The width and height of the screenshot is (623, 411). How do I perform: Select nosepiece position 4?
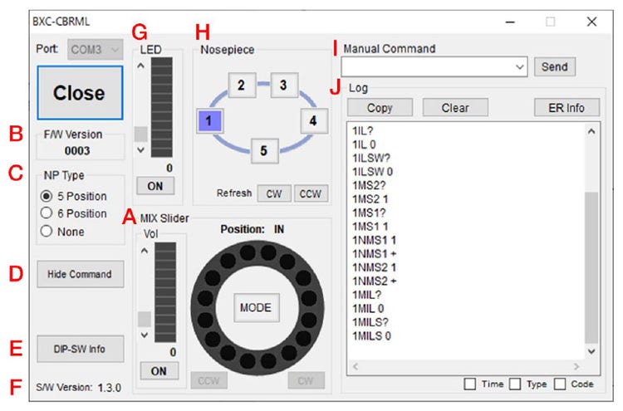click(x=312, y=120)
